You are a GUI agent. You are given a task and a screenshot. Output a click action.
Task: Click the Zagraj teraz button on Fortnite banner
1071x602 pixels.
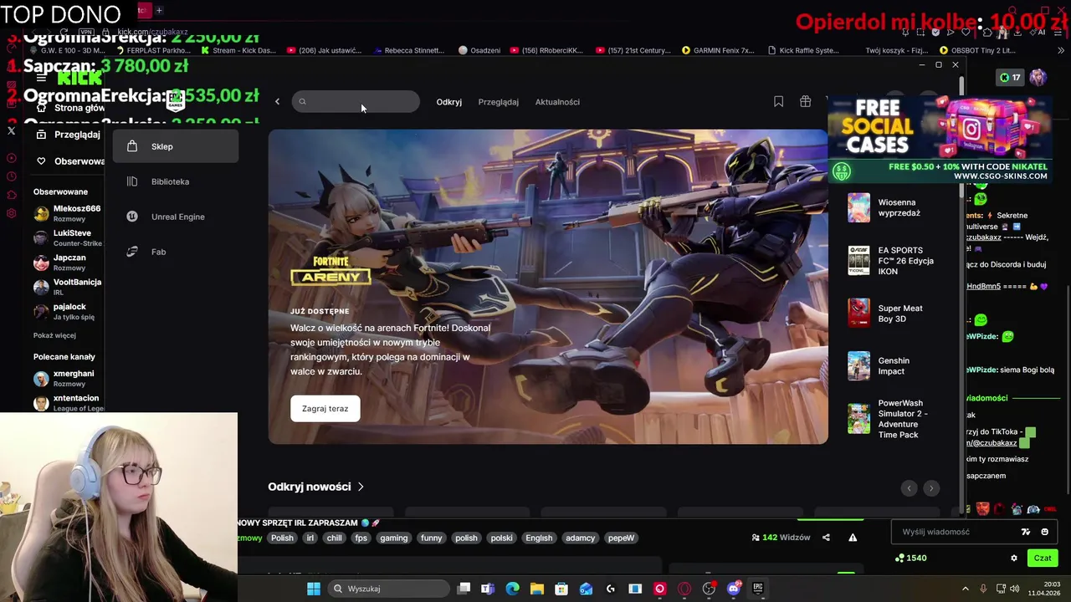(325, 409)
